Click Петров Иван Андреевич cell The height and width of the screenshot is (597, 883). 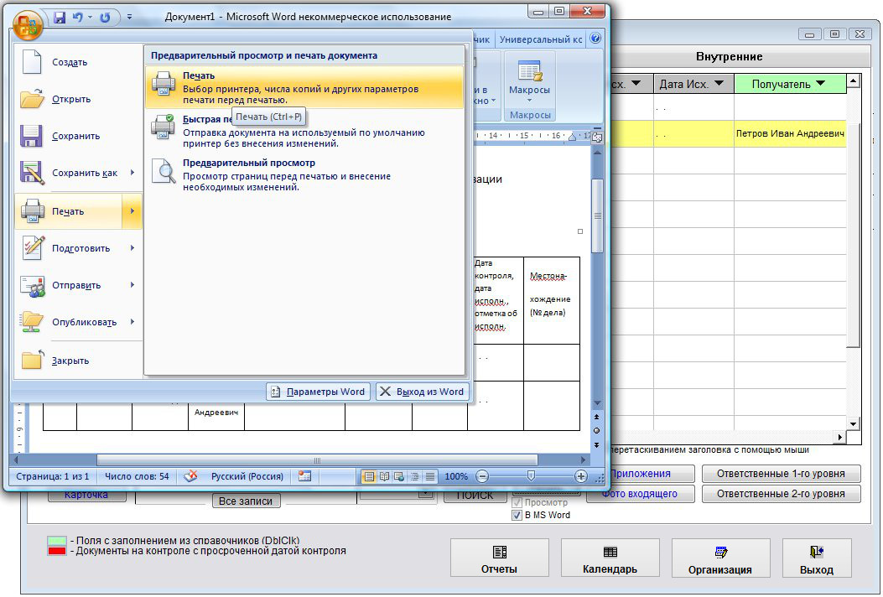[x=790, y=133]
